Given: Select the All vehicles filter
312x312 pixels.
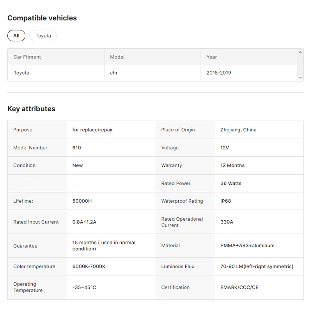Looking at the screenshot, I should [16, 35].
